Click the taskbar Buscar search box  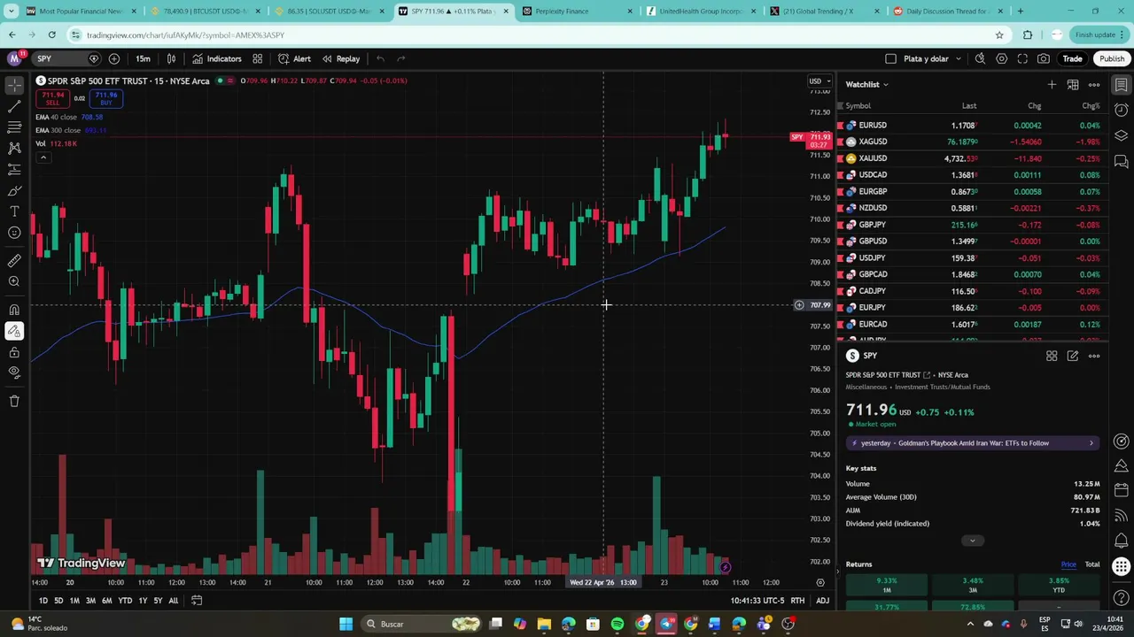(422, 624)
